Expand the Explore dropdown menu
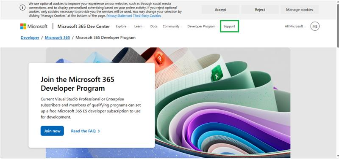 coord(122,26)
